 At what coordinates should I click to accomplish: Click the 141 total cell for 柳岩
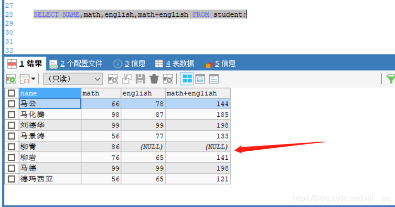pos(198,157)
